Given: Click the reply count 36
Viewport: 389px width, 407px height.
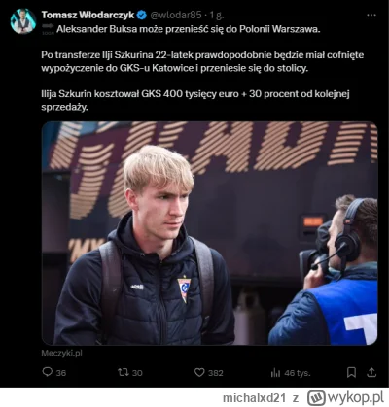Looking at the screenshot, I should pos(61,373).
